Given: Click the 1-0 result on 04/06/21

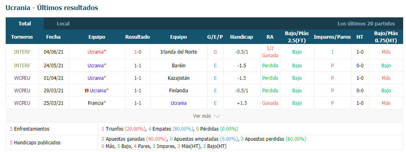Looking at the screenshot, I should coord(137,52).
